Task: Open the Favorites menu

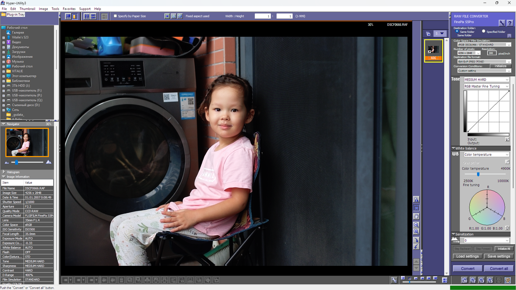Action: pos(69,8)
